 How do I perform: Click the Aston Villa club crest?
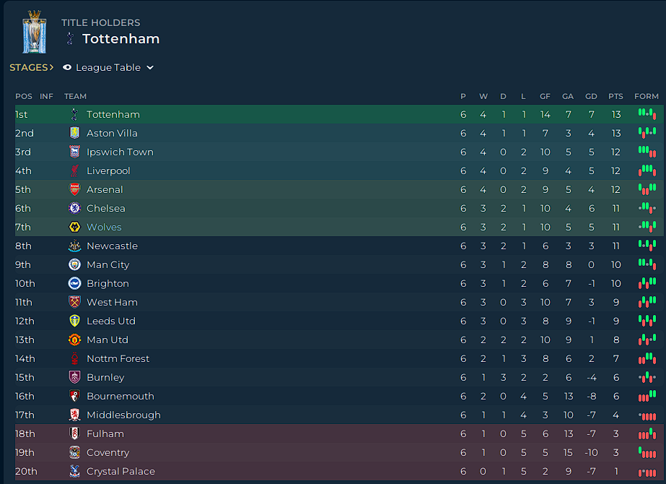click(x=75, y=133)
